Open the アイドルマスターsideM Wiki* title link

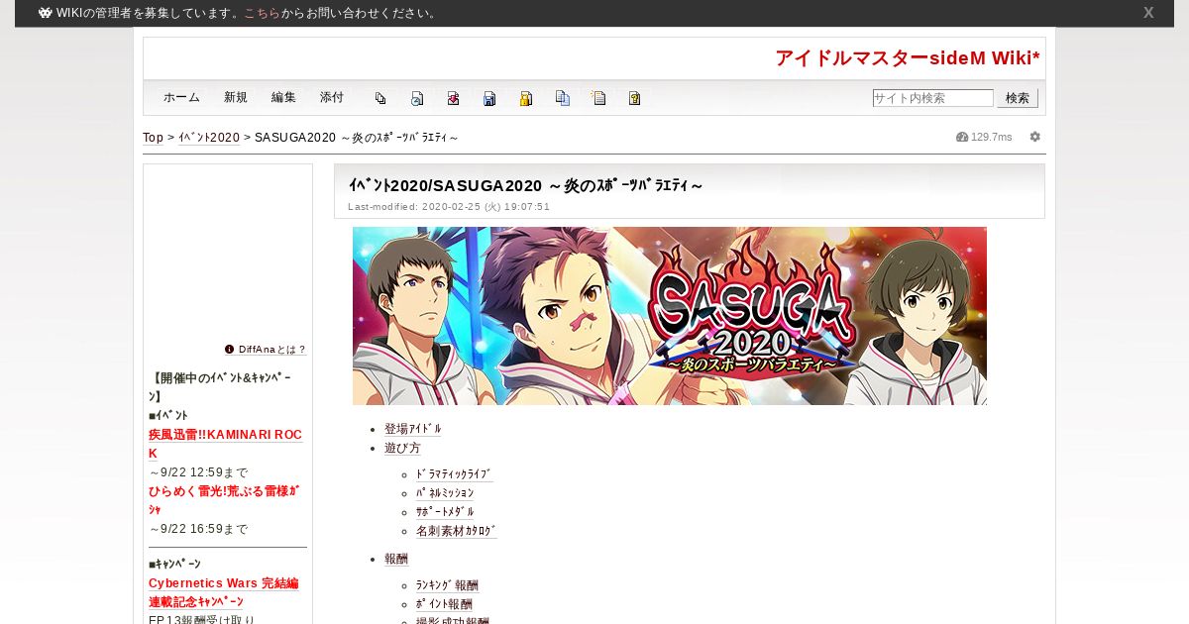coord(908,57)
